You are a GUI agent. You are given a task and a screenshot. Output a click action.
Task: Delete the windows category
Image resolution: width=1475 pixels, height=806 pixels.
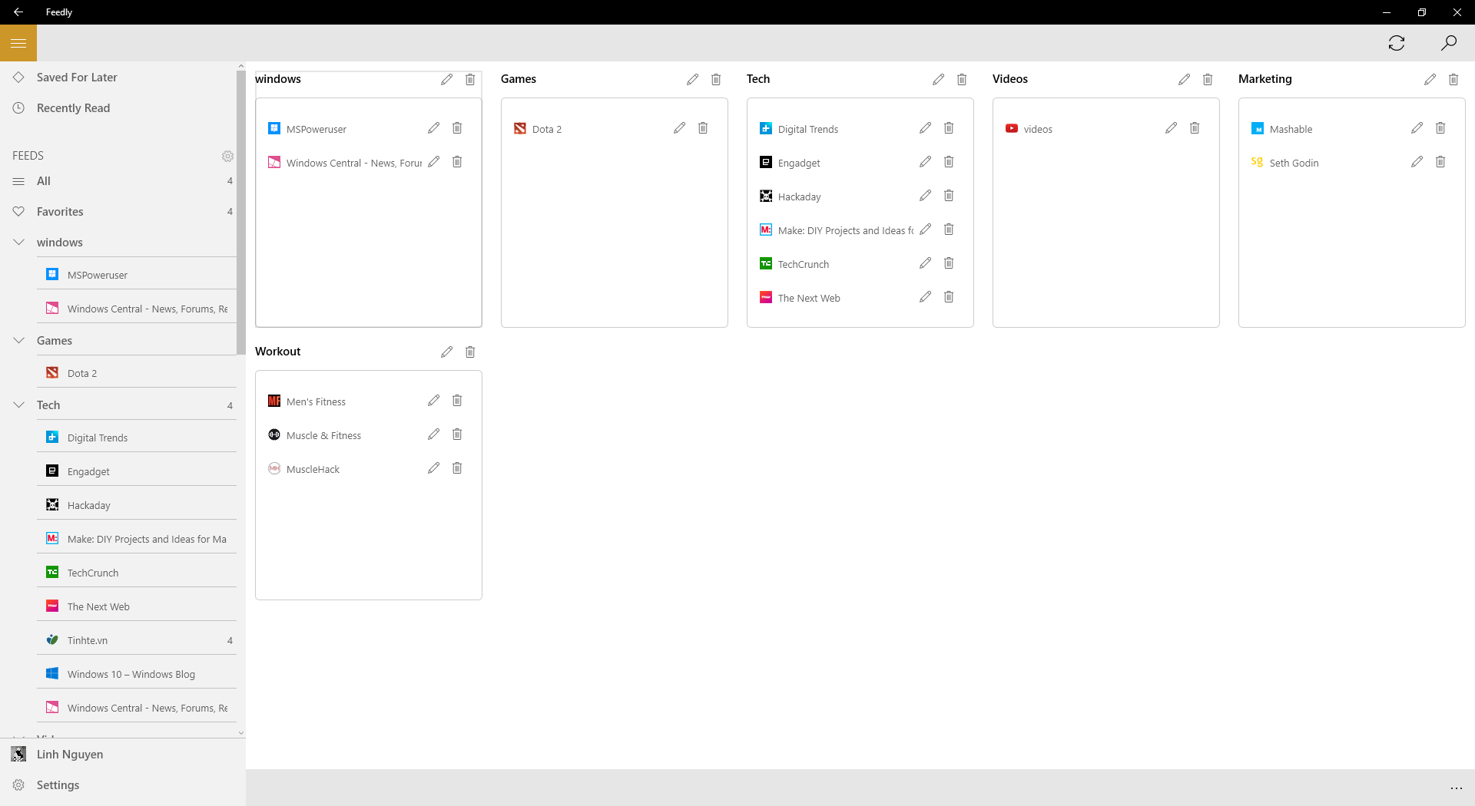pyautogui.click(x=470, y=79)
